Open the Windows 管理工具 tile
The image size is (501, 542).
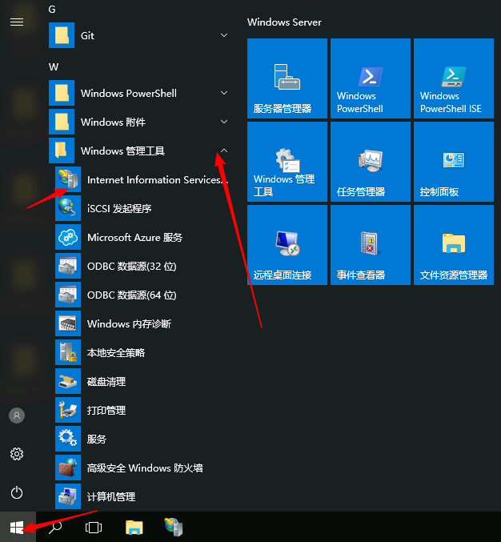click(287, 162)
